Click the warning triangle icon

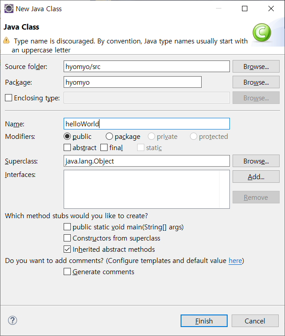point(6,40)
